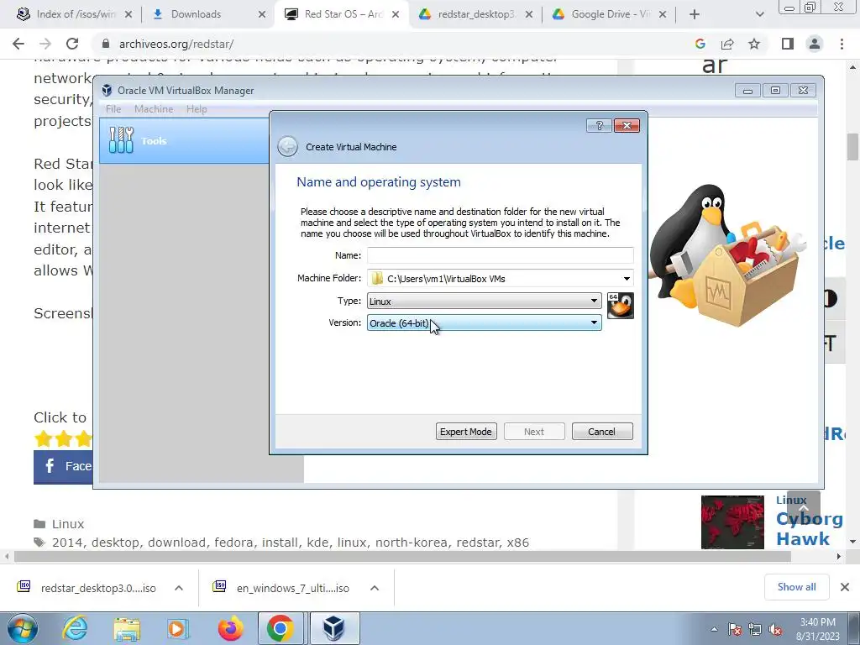
Task: Click the site lock icon in address bar
Action: (x=106, y=44)
